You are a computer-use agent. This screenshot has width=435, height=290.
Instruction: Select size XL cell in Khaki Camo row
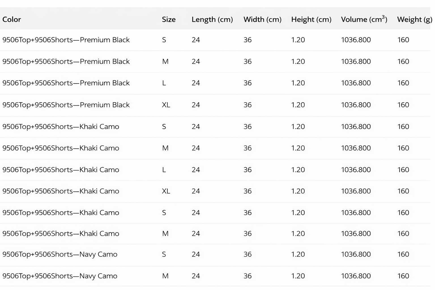click(166, 191)
